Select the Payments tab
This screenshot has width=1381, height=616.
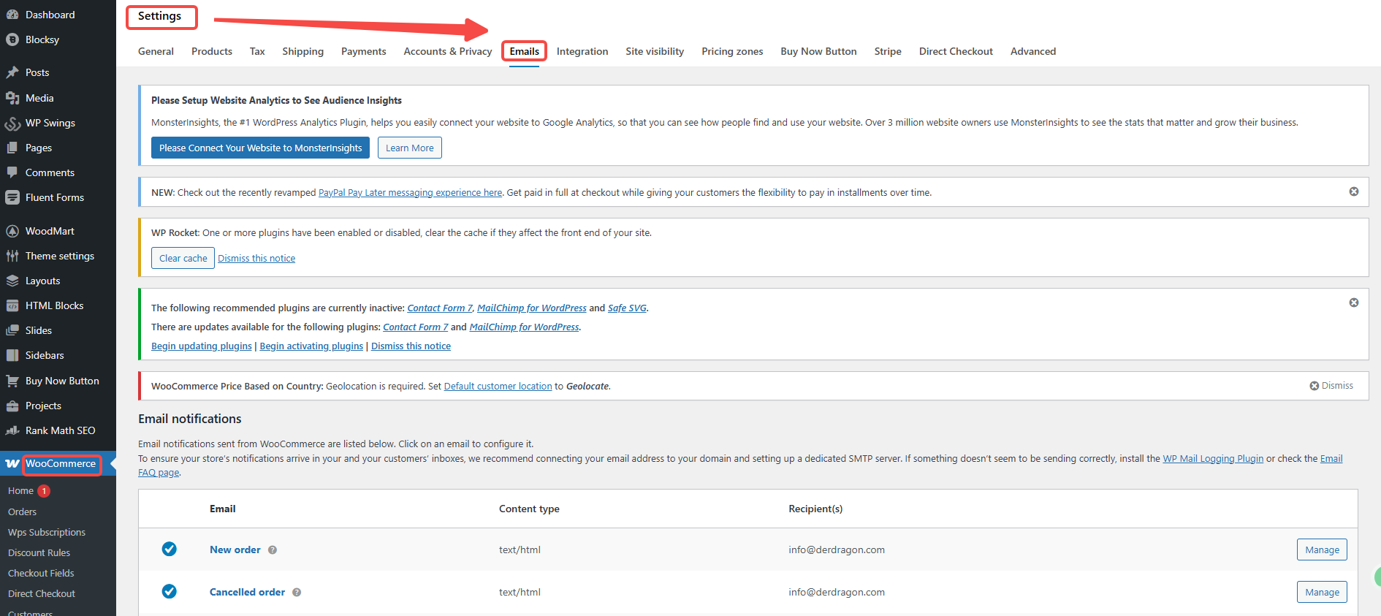pyautogui.click(x=364, y=51)
